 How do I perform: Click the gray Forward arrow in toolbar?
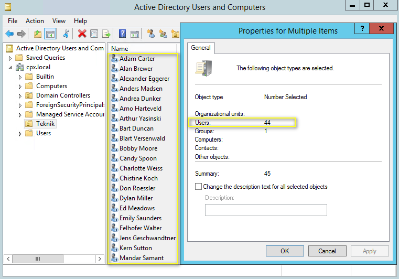[21, 34]
